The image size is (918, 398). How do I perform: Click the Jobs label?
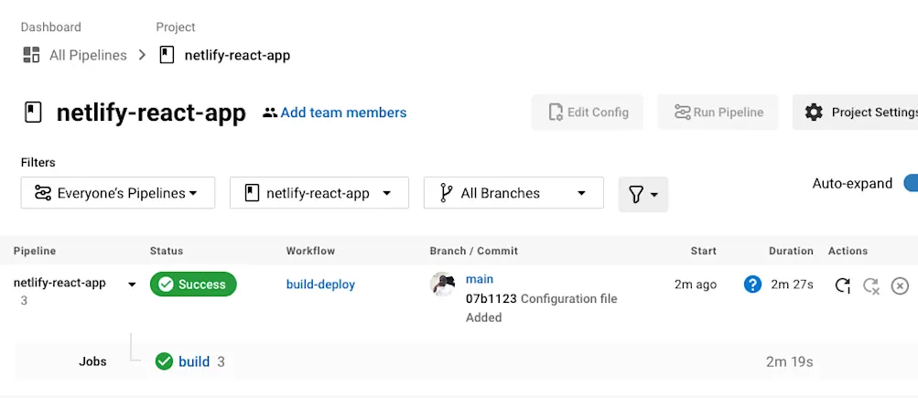coord(92,361)
